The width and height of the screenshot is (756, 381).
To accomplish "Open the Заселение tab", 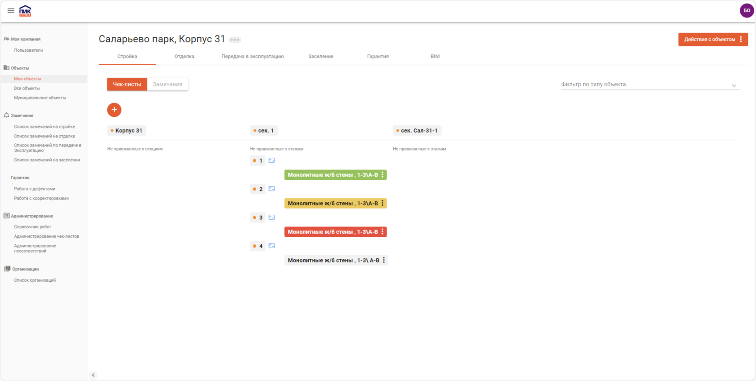I will coord(321,57).
